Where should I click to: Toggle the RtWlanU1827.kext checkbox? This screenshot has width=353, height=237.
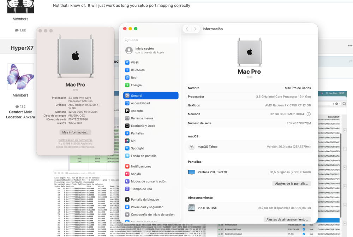304,229
